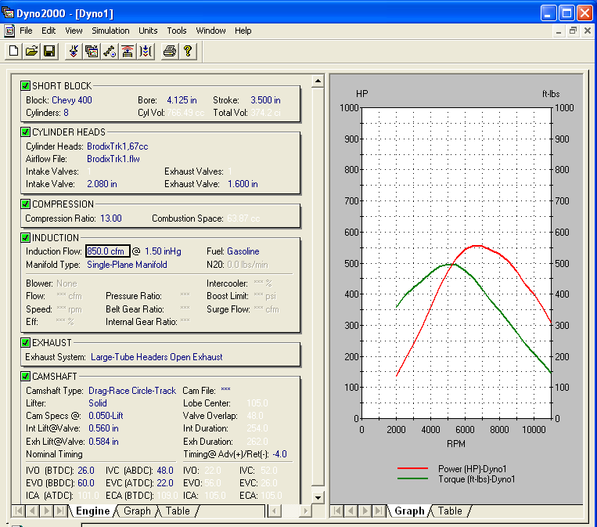Image resolution: width=597 pixels, height=527 pixels.
Task: Open the Simulation menu
Action: [110, 31]
